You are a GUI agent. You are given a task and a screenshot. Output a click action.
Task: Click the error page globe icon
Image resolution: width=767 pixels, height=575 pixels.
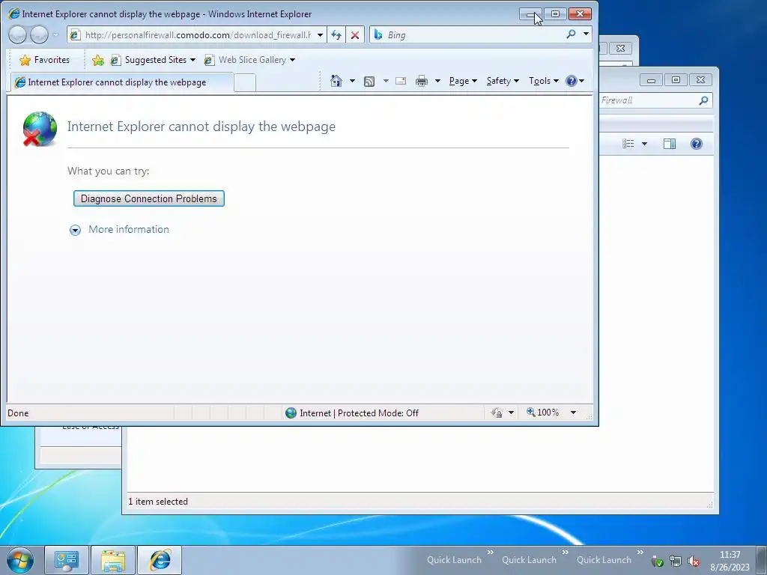tap(40, 129)
